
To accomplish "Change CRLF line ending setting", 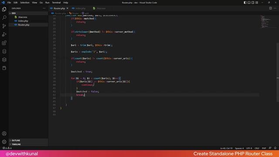I will [x=257, y=148].
